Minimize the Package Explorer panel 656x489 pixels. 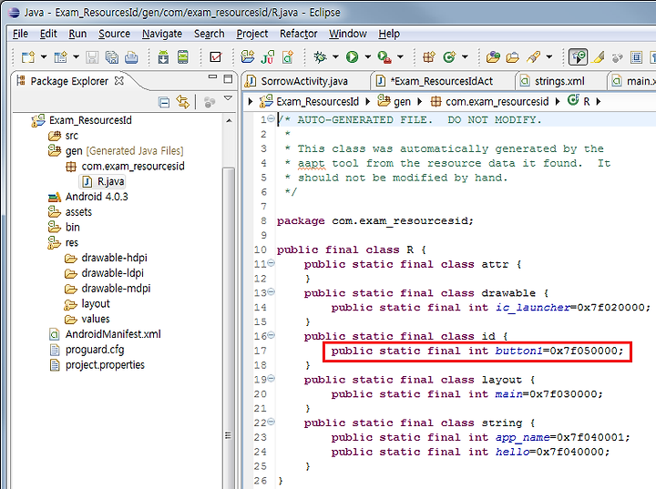click(x=212, y=77)
